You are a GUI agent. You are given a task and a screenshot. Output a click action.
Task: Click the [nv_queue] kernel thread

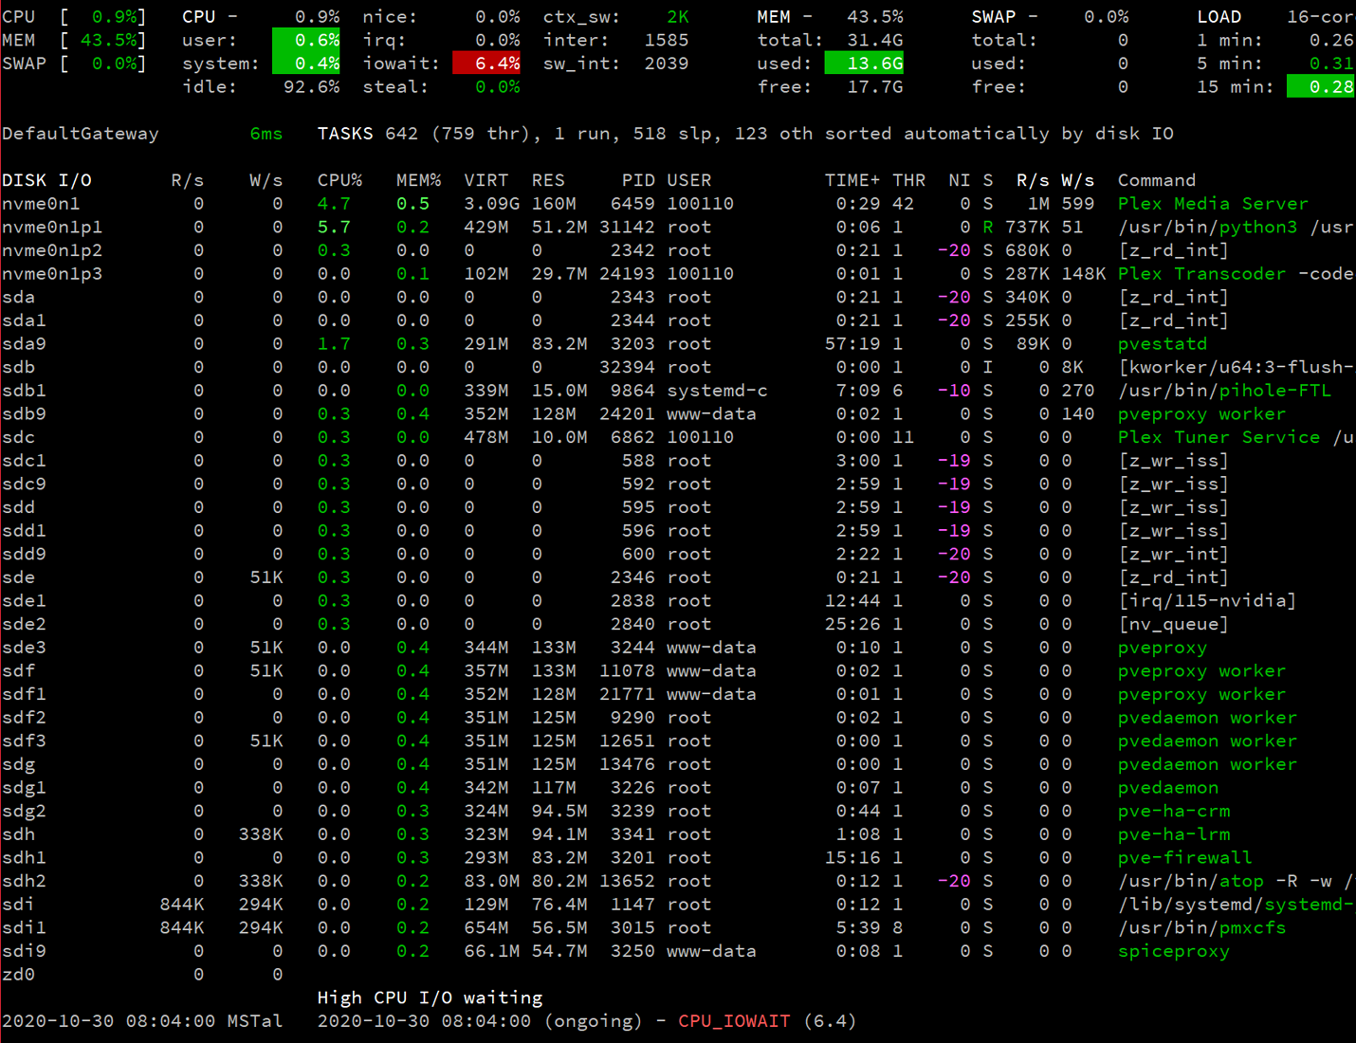[1173, 624]
